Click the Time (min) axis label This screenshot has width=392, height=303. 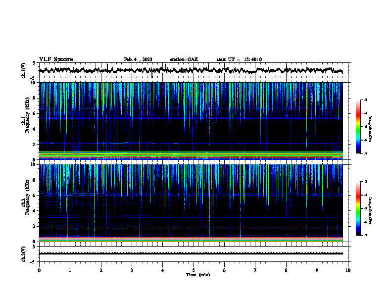[198, 275]
